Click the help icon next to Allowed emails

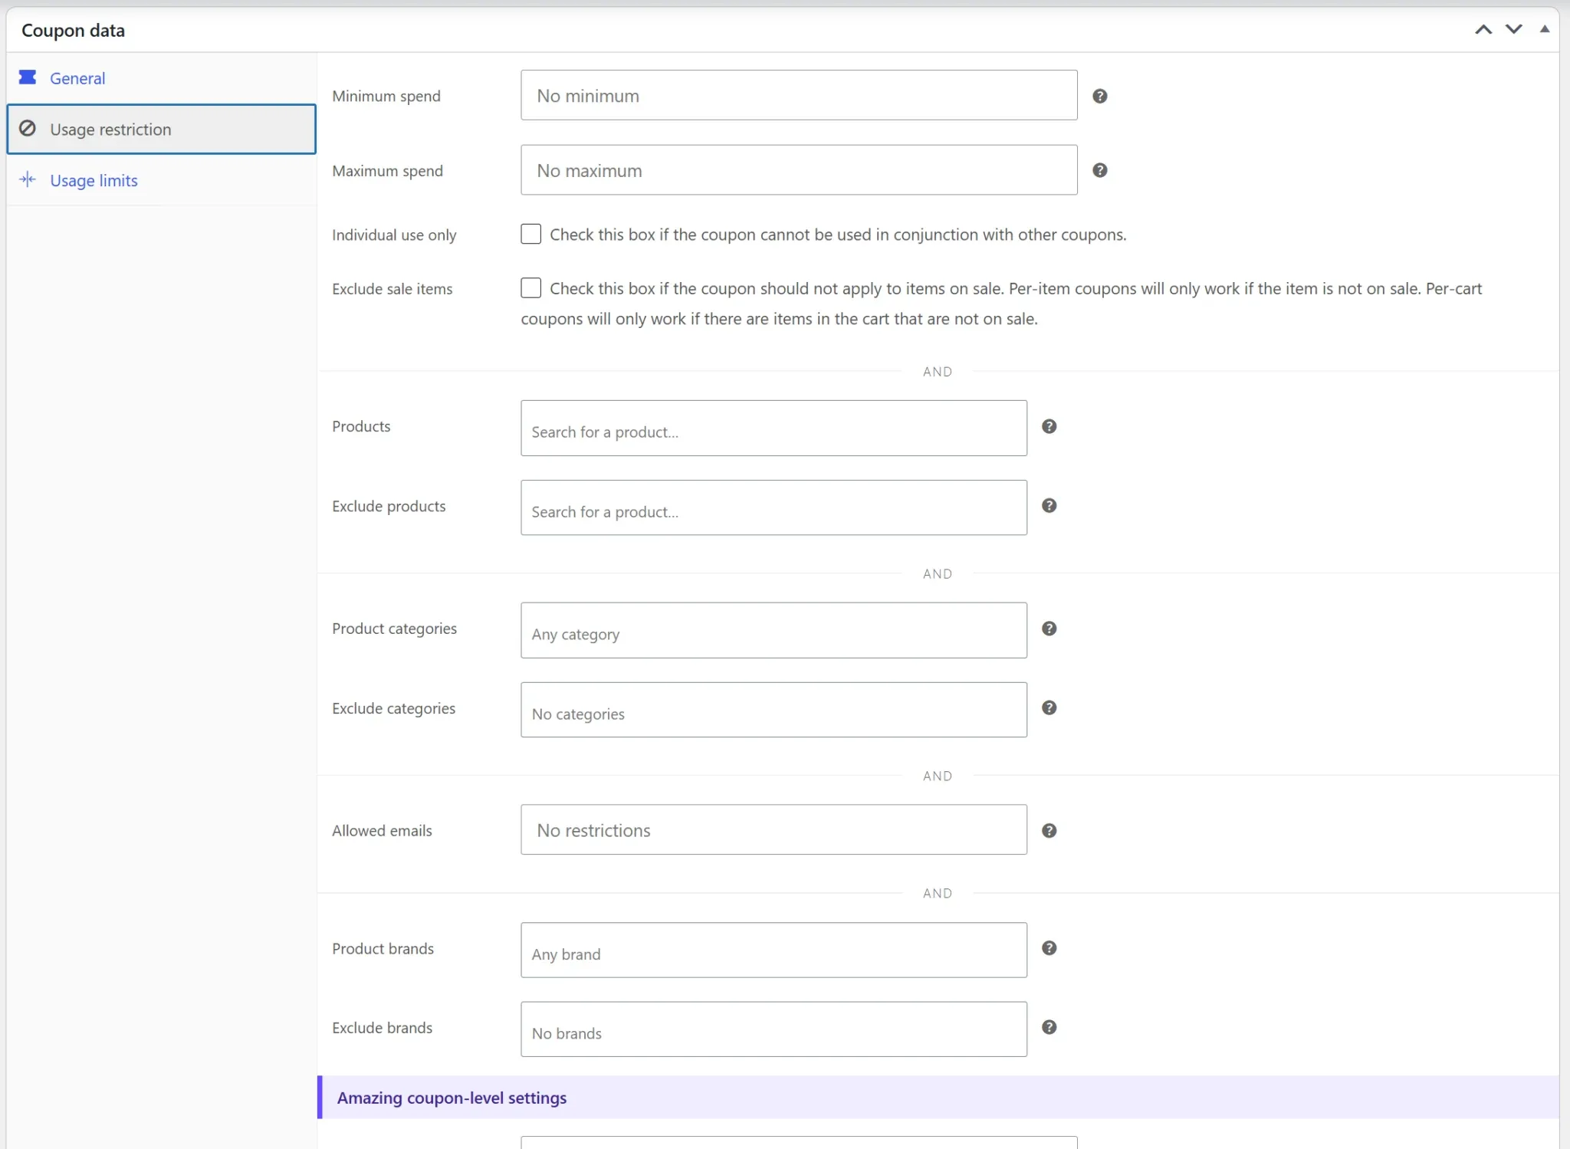point(1049,831)
